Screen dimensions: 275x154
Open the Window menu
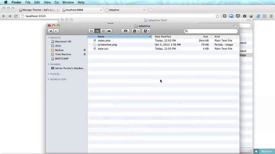68,2
